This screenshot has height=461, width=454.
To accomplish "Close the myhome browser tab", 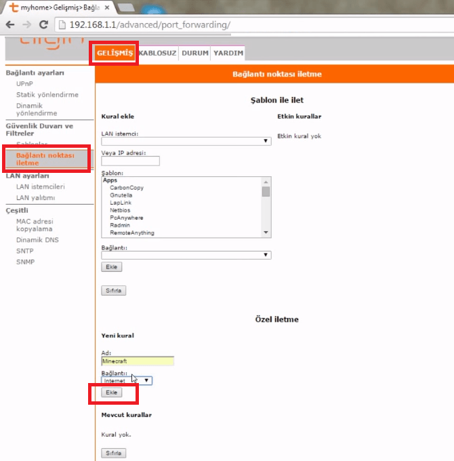I will [107, 7].
